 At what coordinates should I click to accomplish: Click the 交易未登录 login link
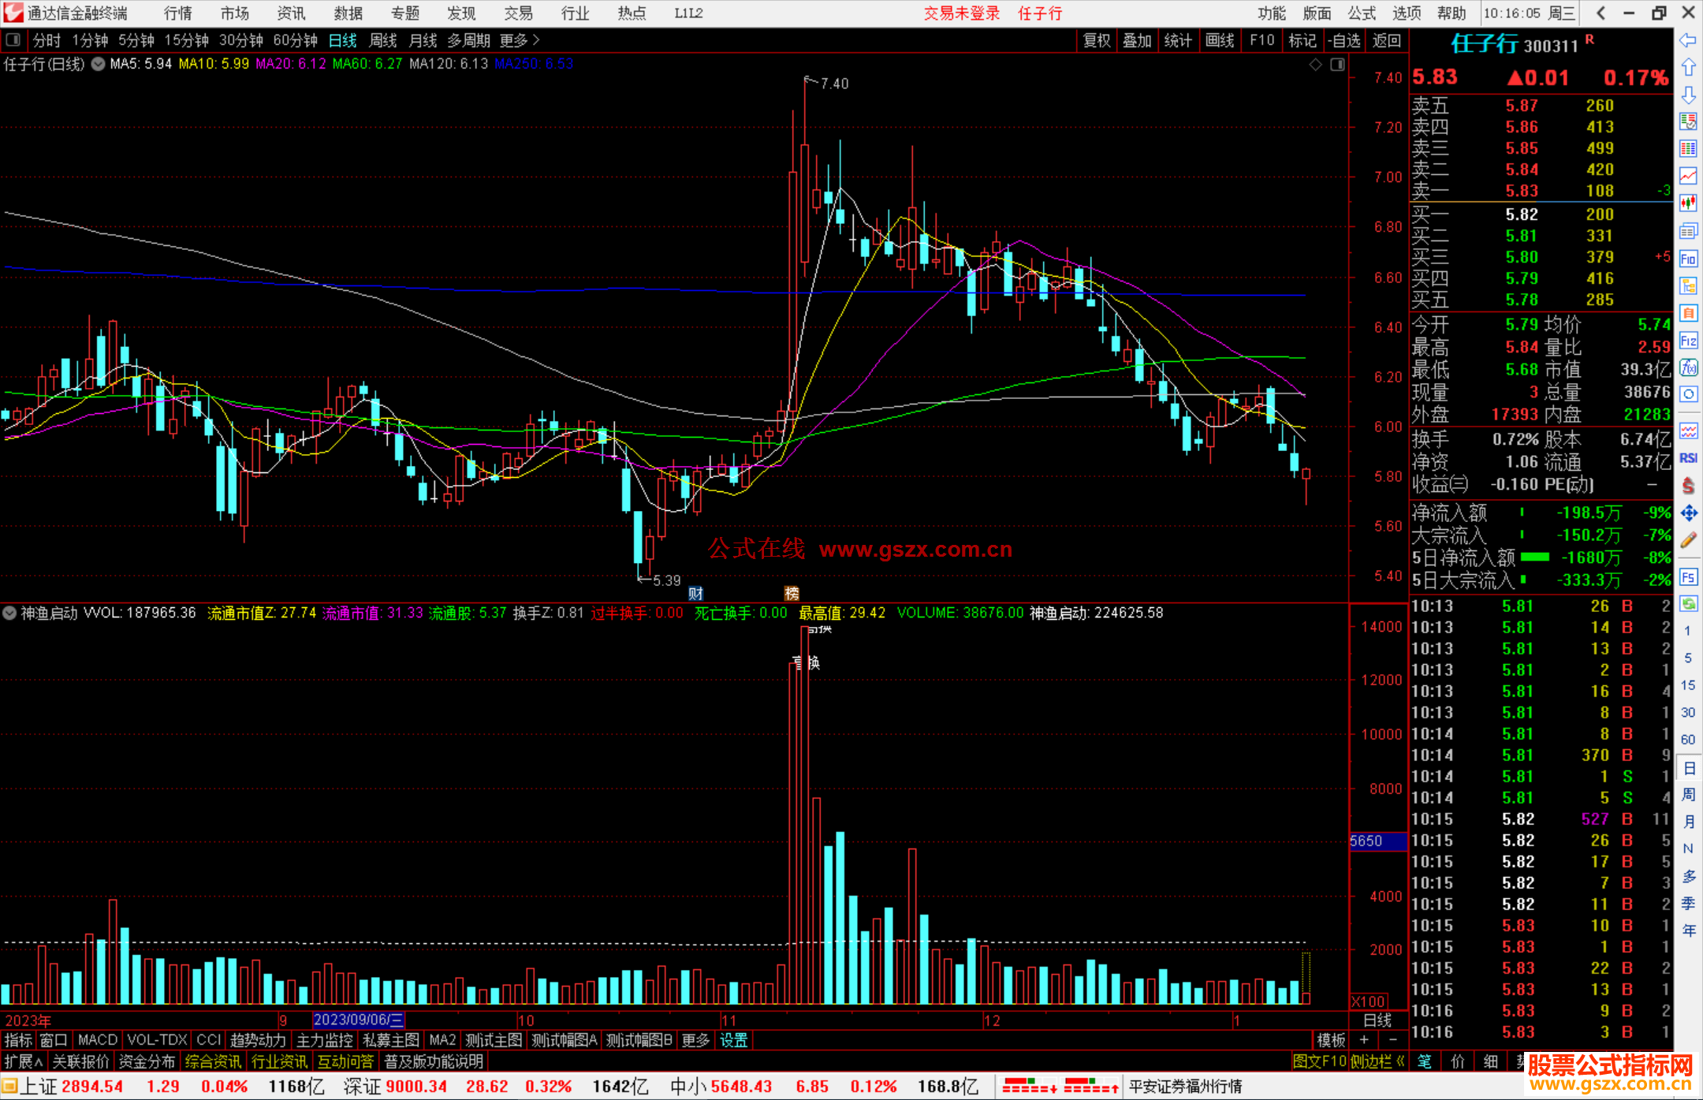tap(961, 13)
